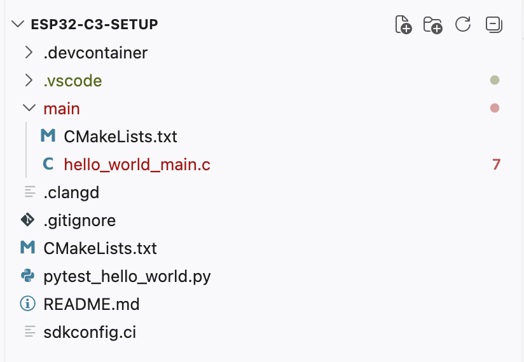Click the git icon next to .gitignore
Screen dimensions: 524x362
[27, 220]
